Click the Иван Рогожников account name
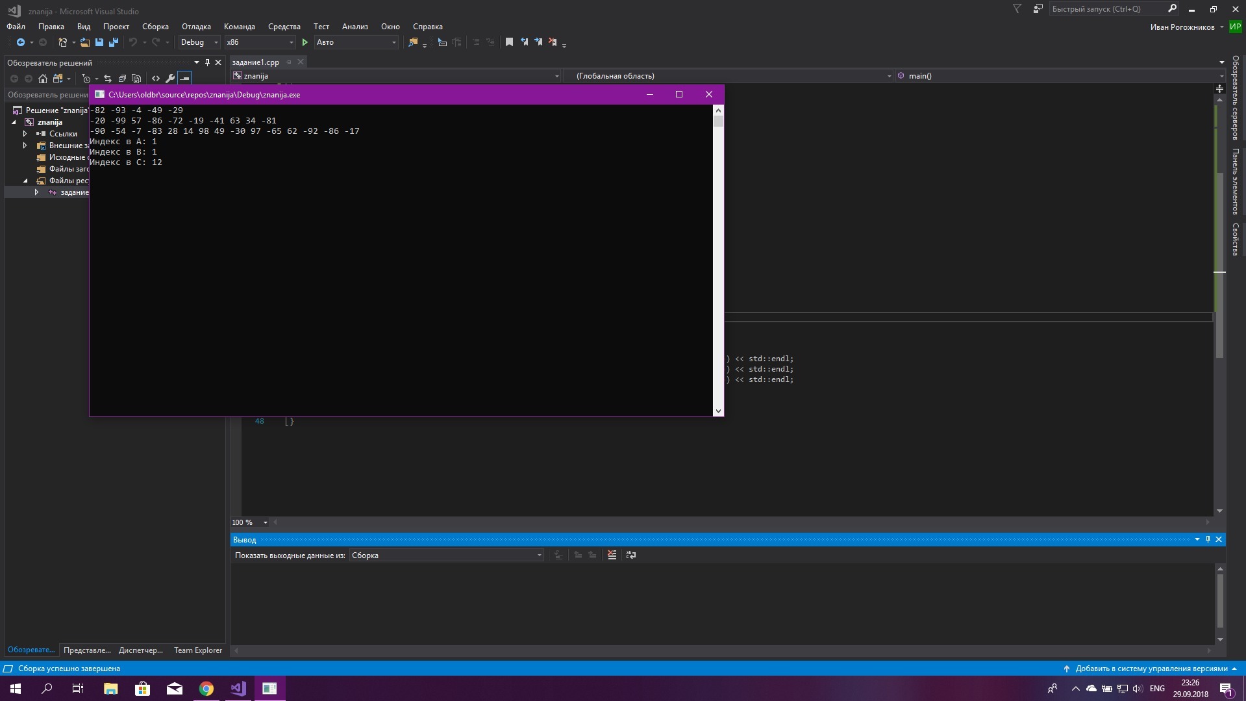Screen dimensions: 1246x701 [1182, 27]
